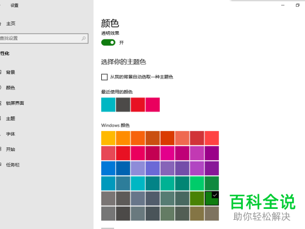Click the Windows 颜色 label
This screenshot has height=229, width=305.
click(x=115, y=125)
